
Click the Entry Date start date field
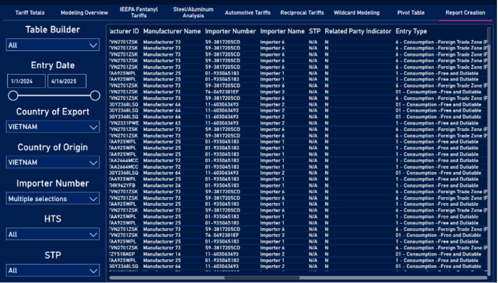point(26,81)
